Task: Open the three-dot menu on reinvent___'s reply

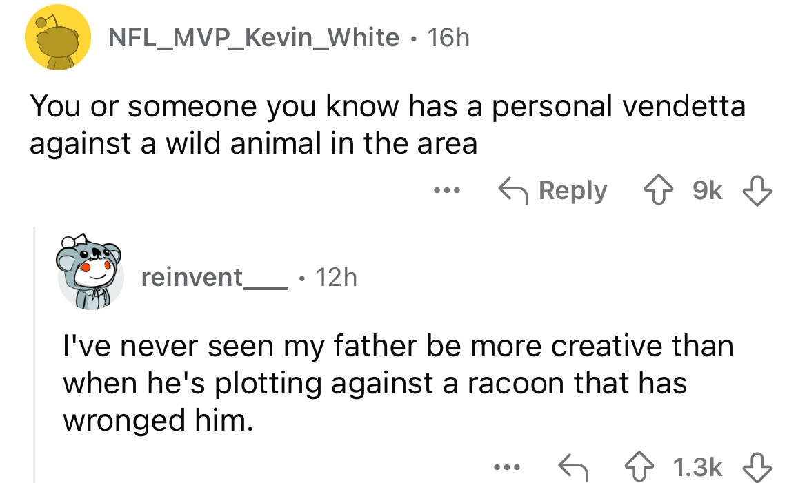Action: [x=505, y=469]
